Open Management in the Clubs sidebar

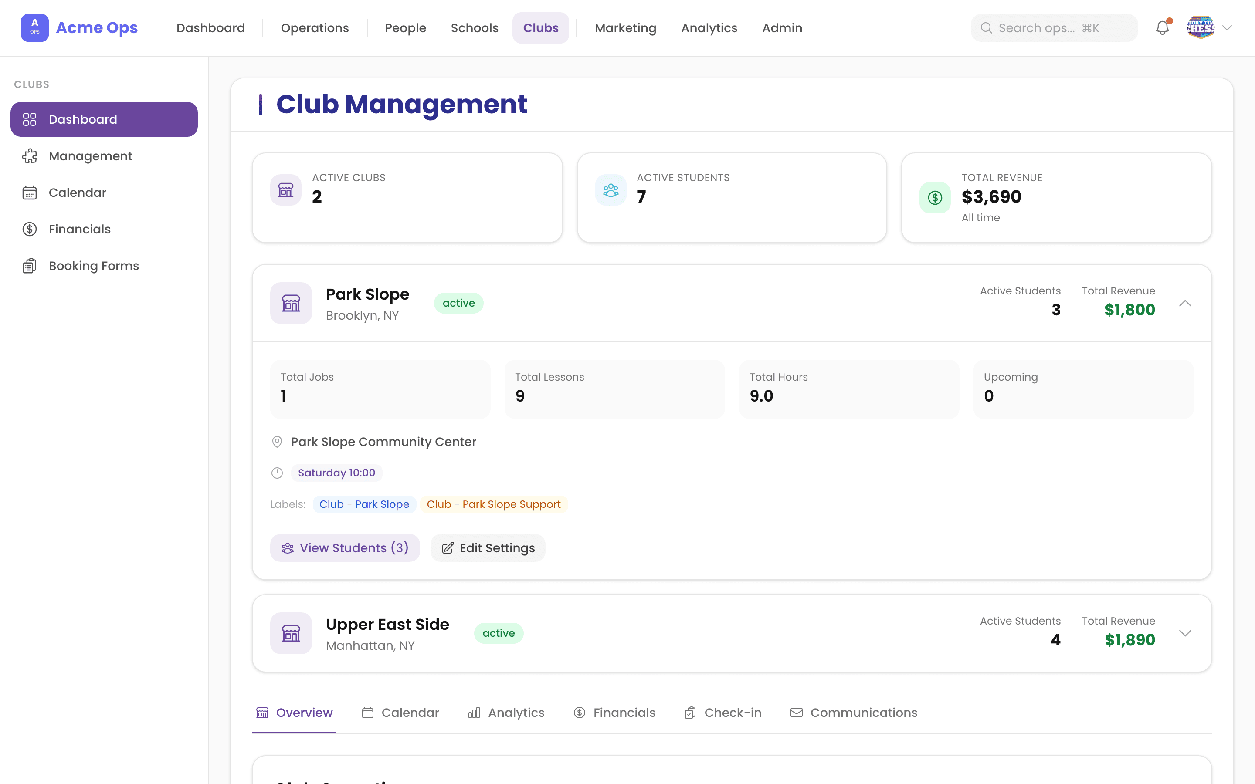[104, 156]
